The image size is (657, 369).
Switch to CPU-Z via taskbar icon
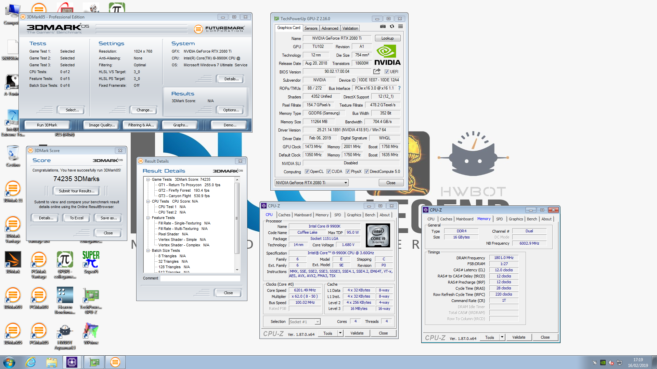(72, 362)
